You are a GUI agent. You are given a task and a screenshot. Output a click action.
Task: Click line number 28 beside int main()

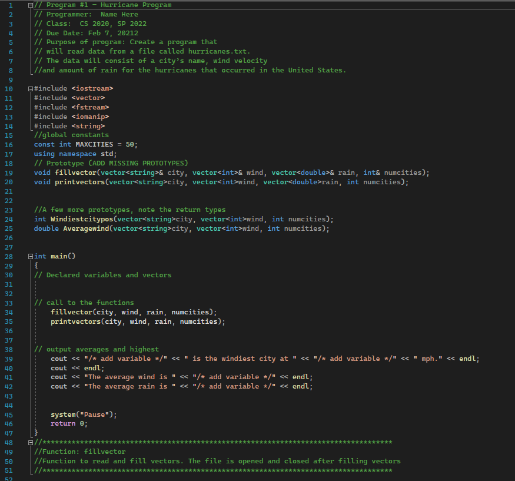pos(8,256)
